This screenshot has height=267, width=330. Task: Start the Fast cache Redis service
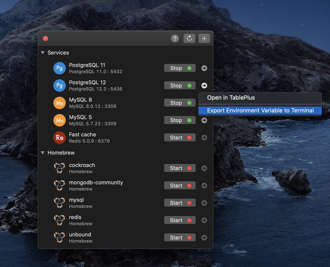click(x=180, y=137)
